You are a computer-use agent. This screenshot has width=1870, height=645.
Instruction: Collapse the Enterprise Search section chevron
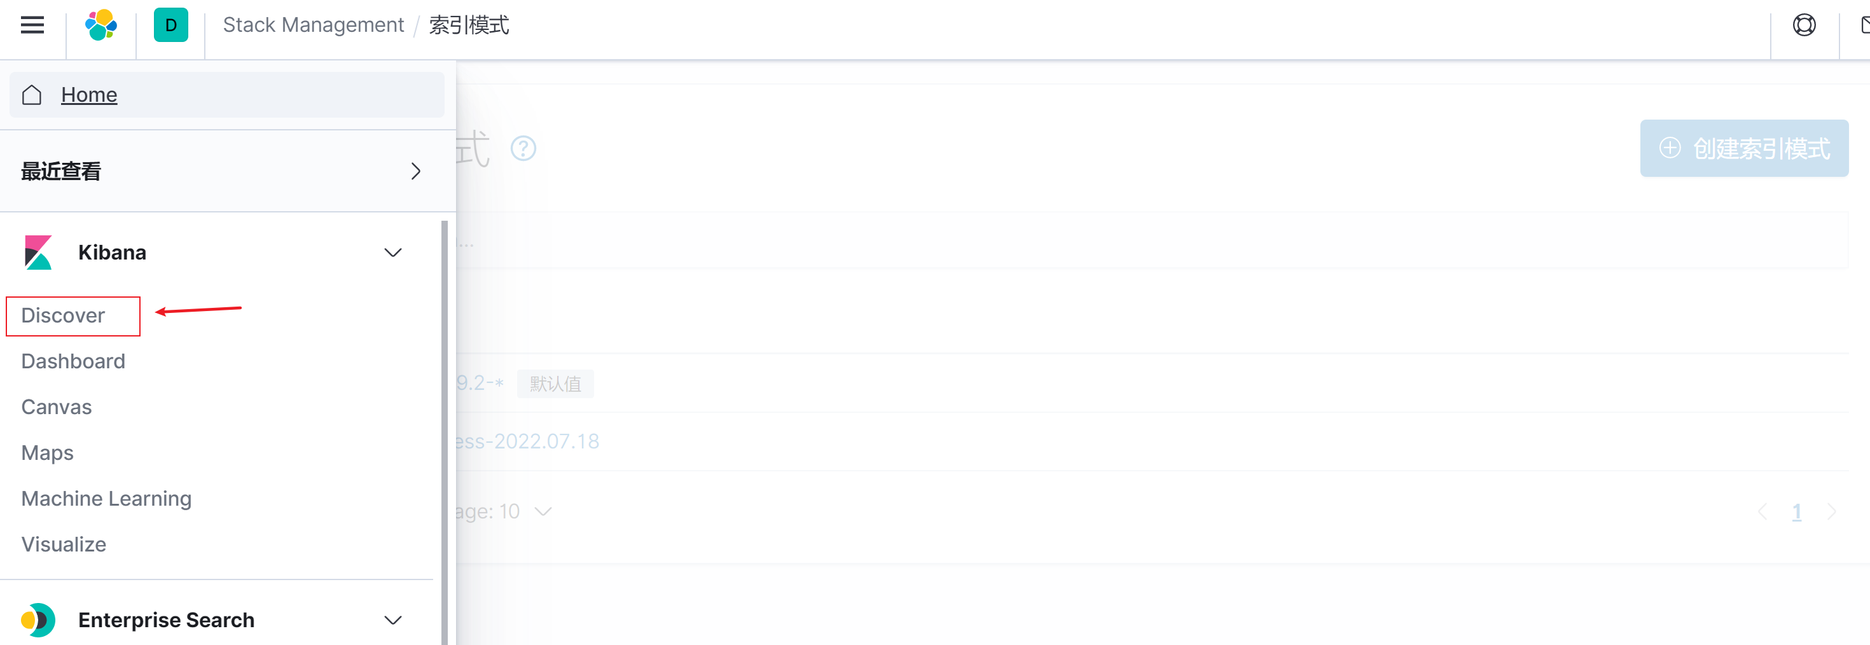click(x=392, y=620)
